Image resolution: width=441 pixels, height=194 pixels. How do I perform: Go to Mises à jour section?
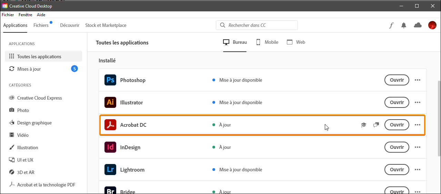tap(29, 69)
